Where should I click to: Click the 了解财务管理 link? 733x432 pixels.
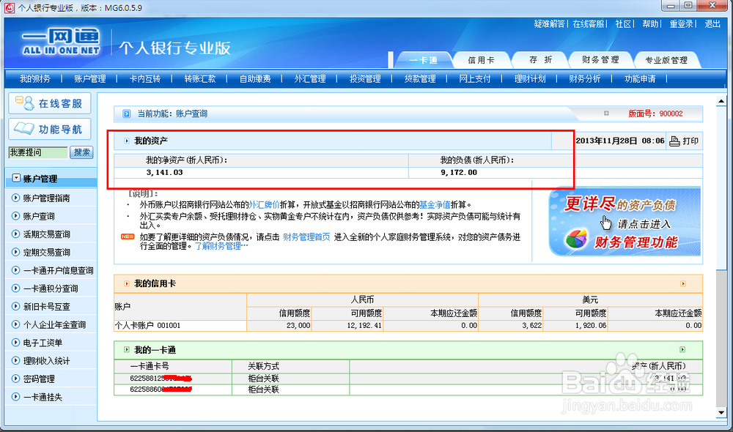click(221, 246)
